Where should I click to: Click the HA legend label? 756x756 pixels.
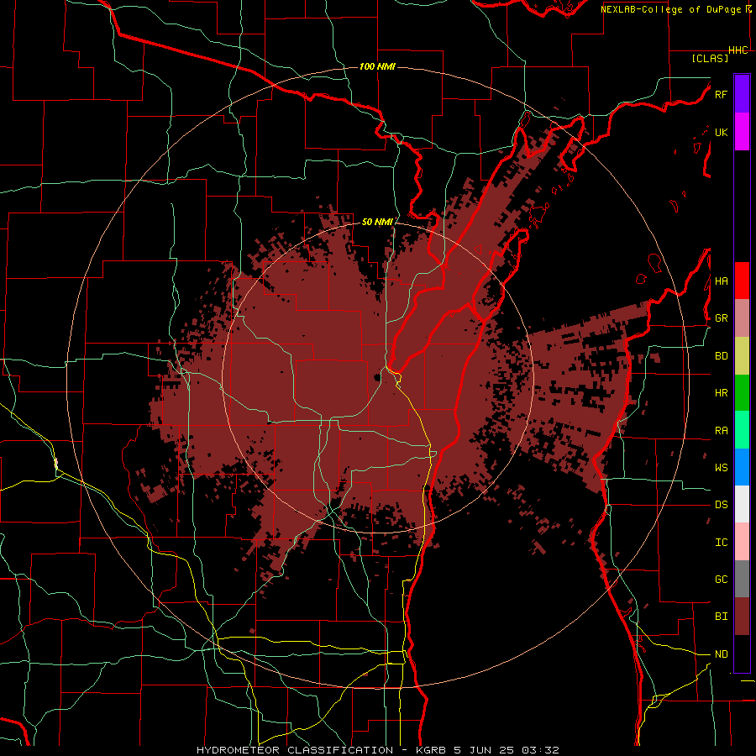721,281
